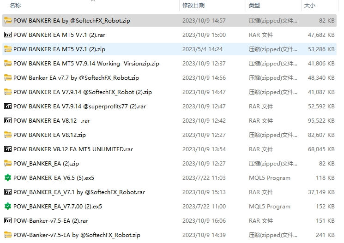Screen dimensions: 344x243
Task: Click RAR 文件 type in V8.12 UNLIMITED row
Action: coord(261,149)
